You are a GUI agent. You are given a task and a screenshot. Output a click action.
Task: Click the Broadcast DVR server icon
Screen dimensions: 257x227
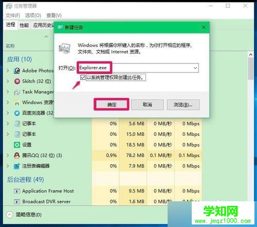point(17,202)
